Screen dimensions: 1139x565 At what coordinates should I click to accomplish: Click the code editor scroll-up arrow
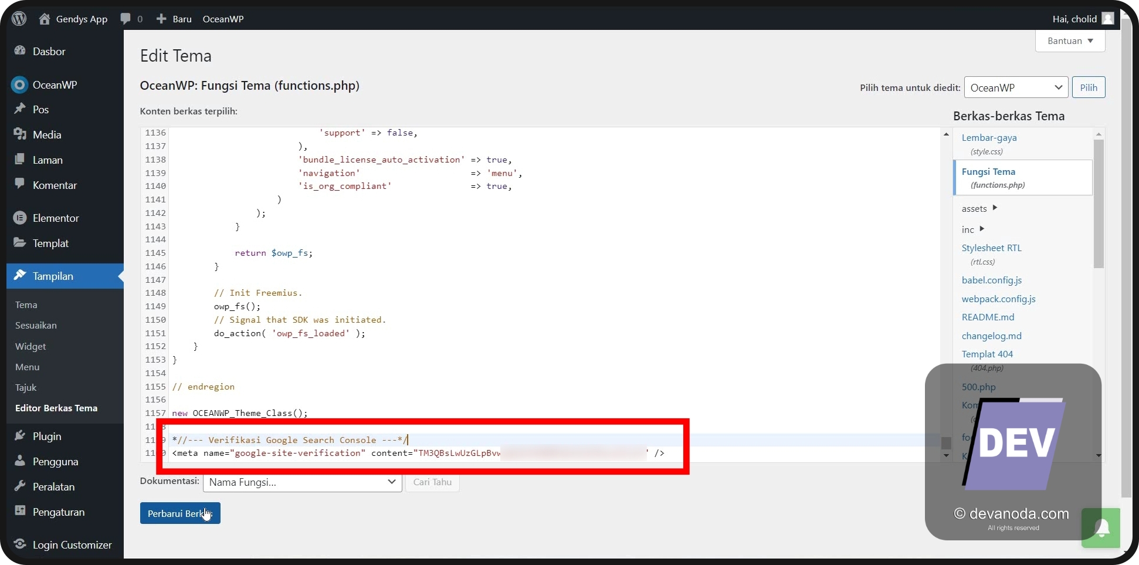pos(946,134)
